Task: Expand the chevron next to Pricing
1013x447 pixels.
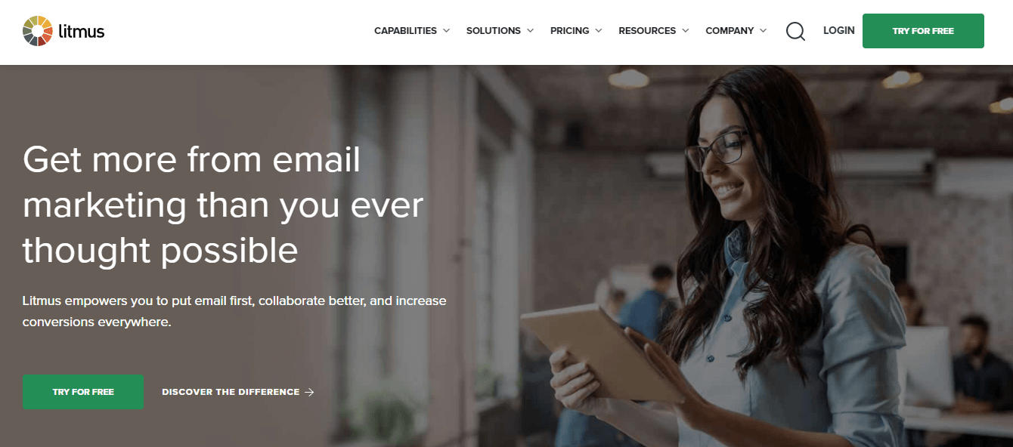Action: click(599, 31)
